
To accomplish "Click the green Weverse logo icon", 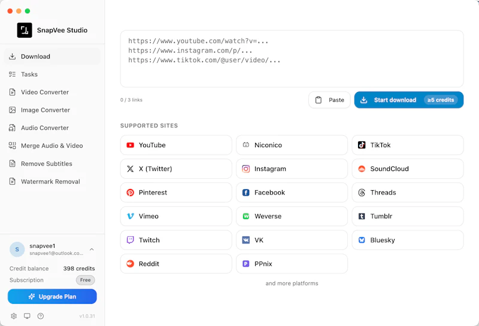I will [246, 216].
